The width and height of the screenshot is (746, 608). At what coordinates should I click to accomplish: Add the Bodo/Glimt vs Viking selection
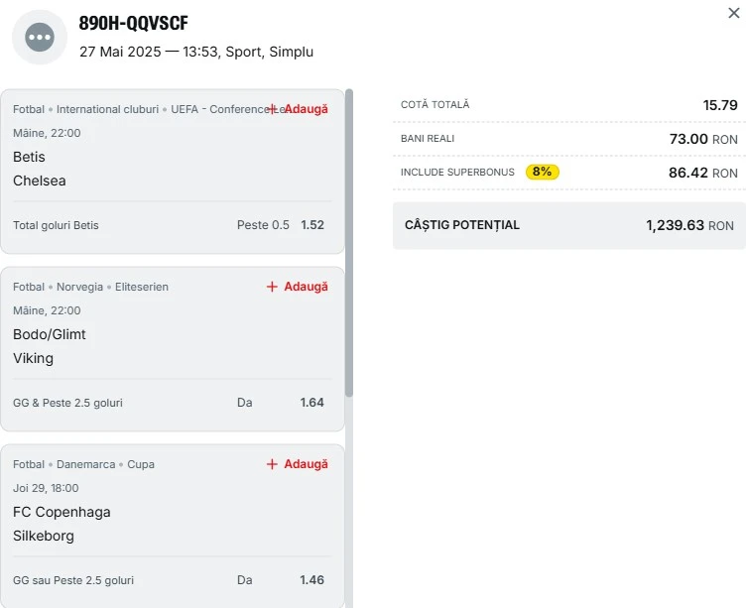[298, 287]
